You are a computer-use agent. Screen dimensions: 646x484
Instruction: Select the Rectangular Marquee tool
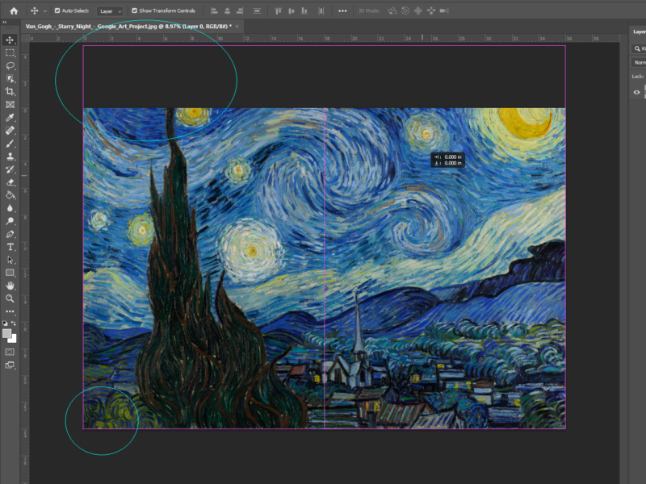10,52
